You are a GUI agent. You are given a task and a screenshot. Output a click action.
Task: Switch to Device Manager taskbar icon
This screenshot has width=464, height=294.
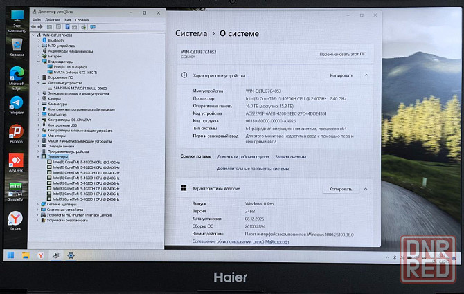(55, 255)
